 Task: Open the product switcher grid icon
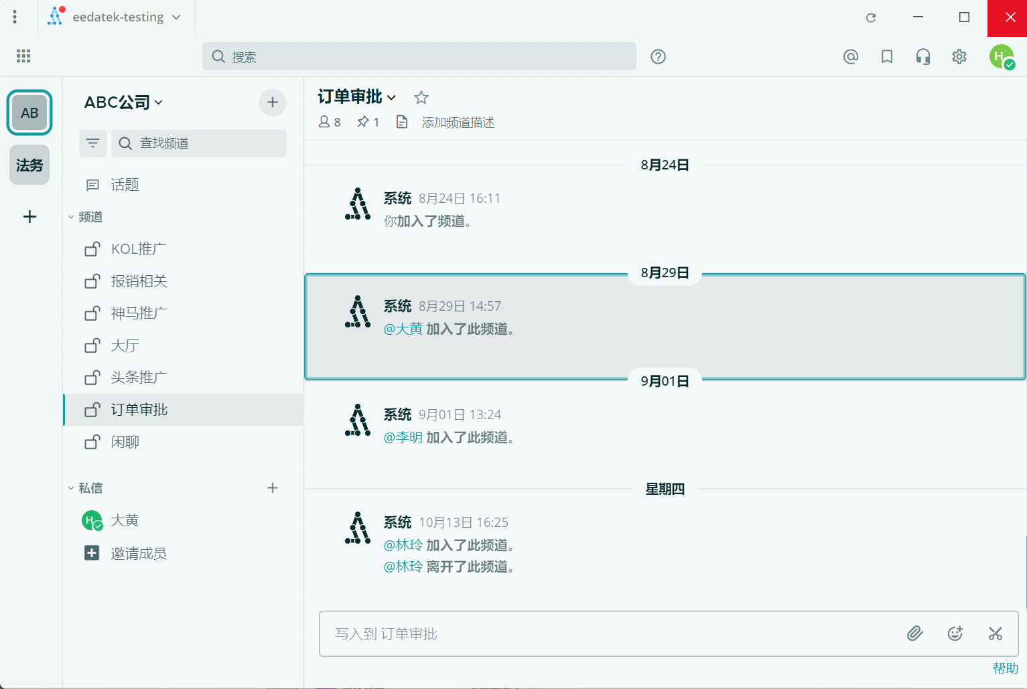pyautogui.click(x=23, y=56)
